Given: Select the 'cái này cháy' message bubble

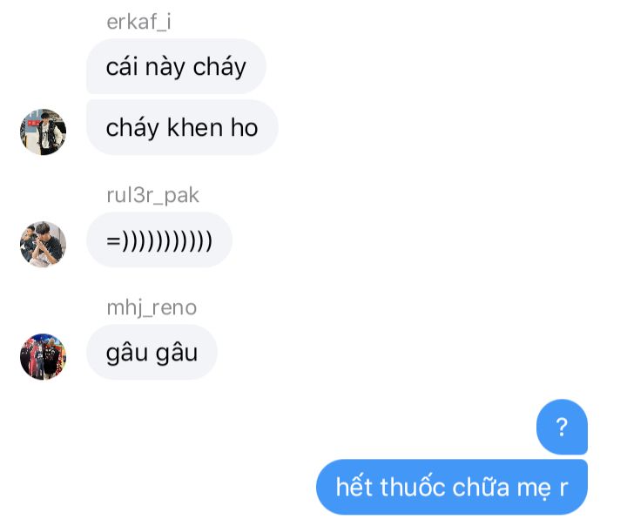Looking at the screenshot, I should coord(176,66).
